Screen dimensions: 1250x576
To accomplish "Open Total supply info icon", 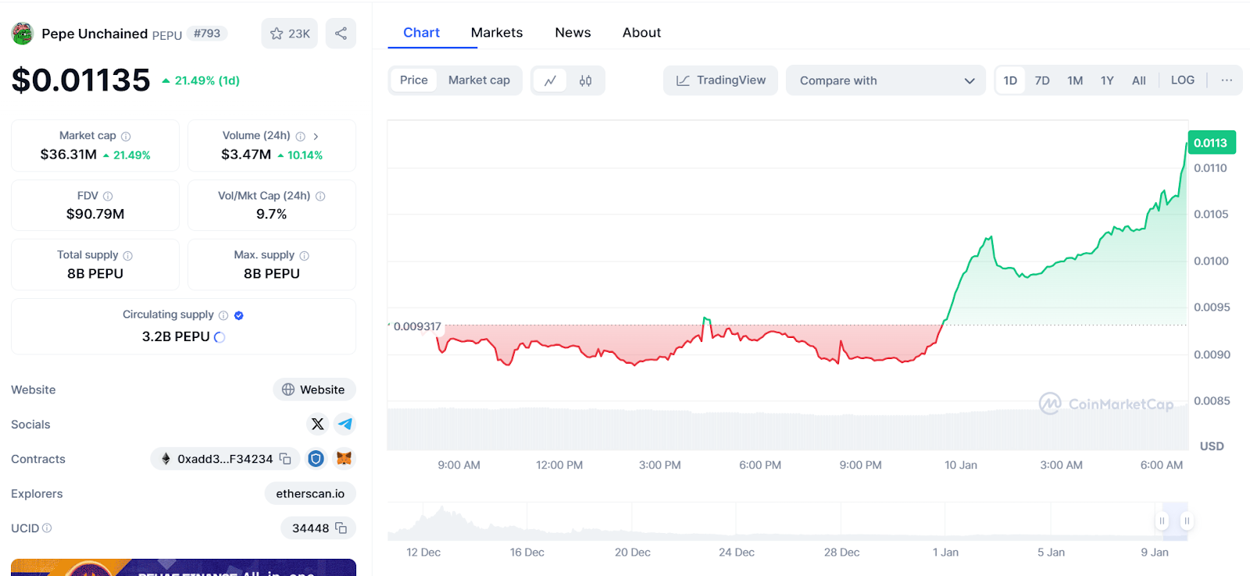I will 128,256.
